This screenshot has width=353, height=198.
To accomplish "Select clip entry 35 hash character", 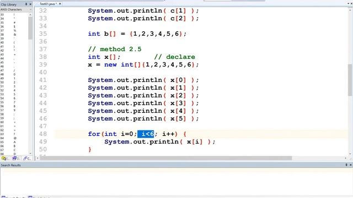I will (x=15, y=23).
